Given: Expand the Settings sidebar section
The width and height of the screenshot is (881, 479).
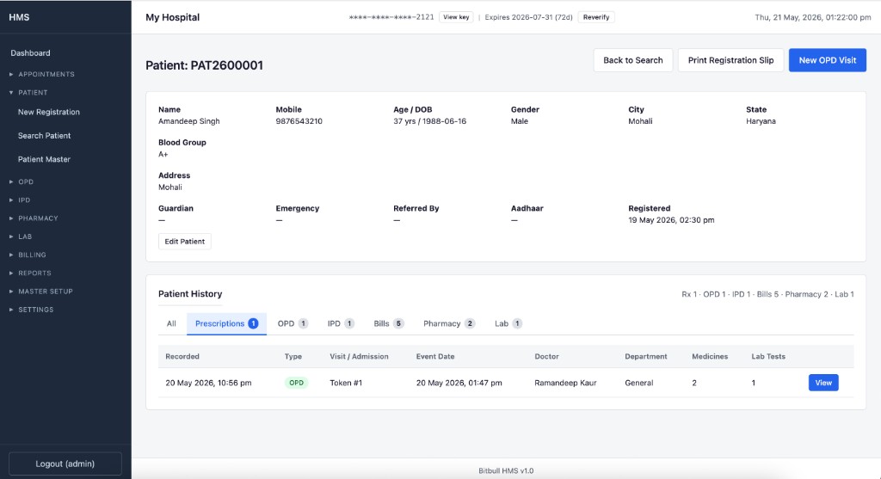Looking at the screenshot, I should coord(36,310).
